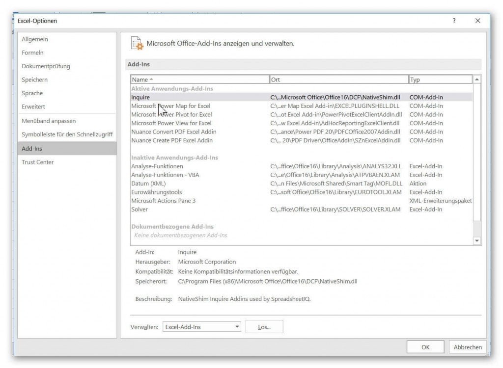Click the Abbrechen button
503x368 pixels.
(x=468, y=347)
